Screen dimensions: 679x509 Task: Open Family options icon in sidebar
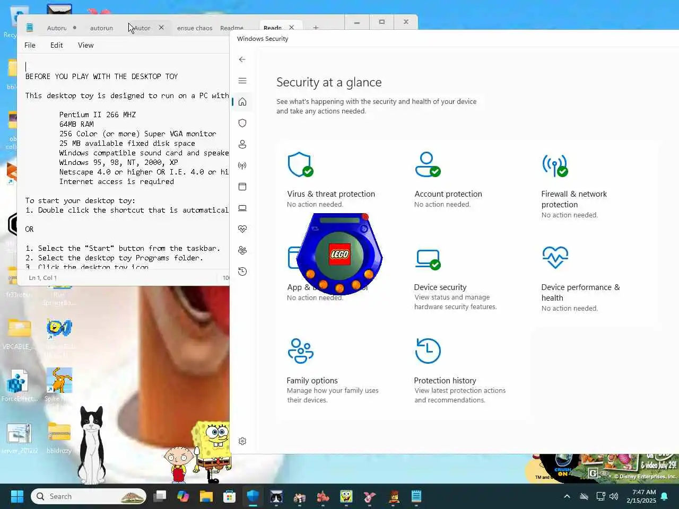click(242, 250)
